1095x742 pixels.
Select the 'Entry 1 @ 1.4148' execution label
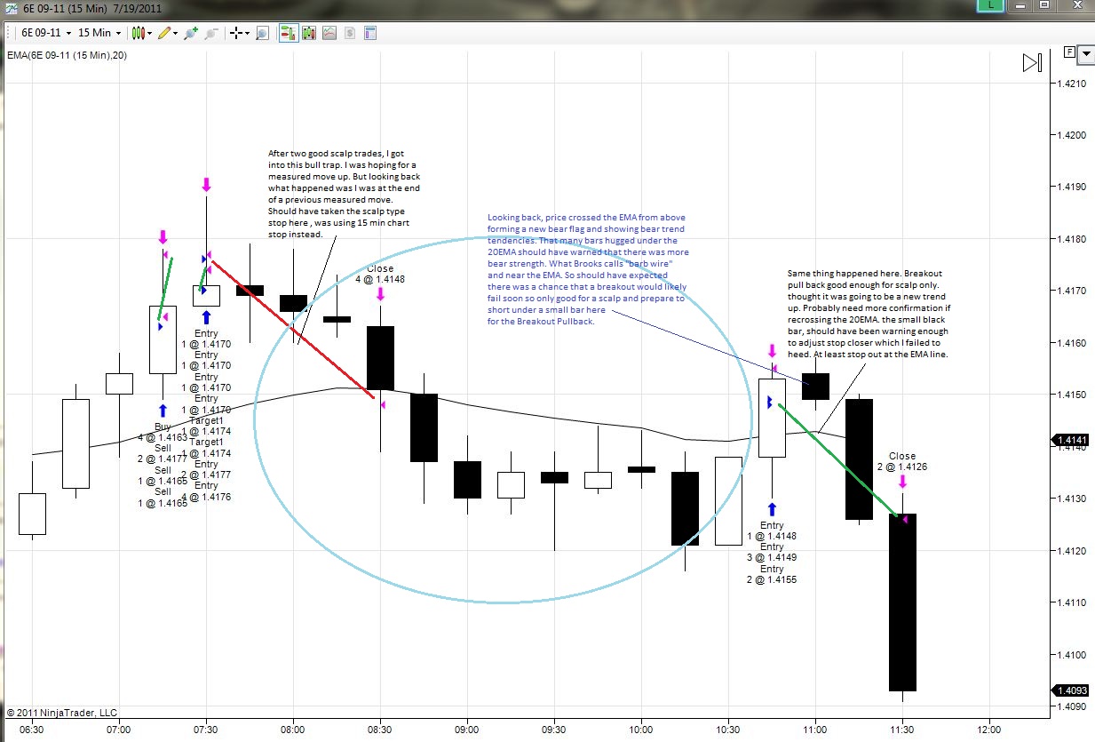772,531
